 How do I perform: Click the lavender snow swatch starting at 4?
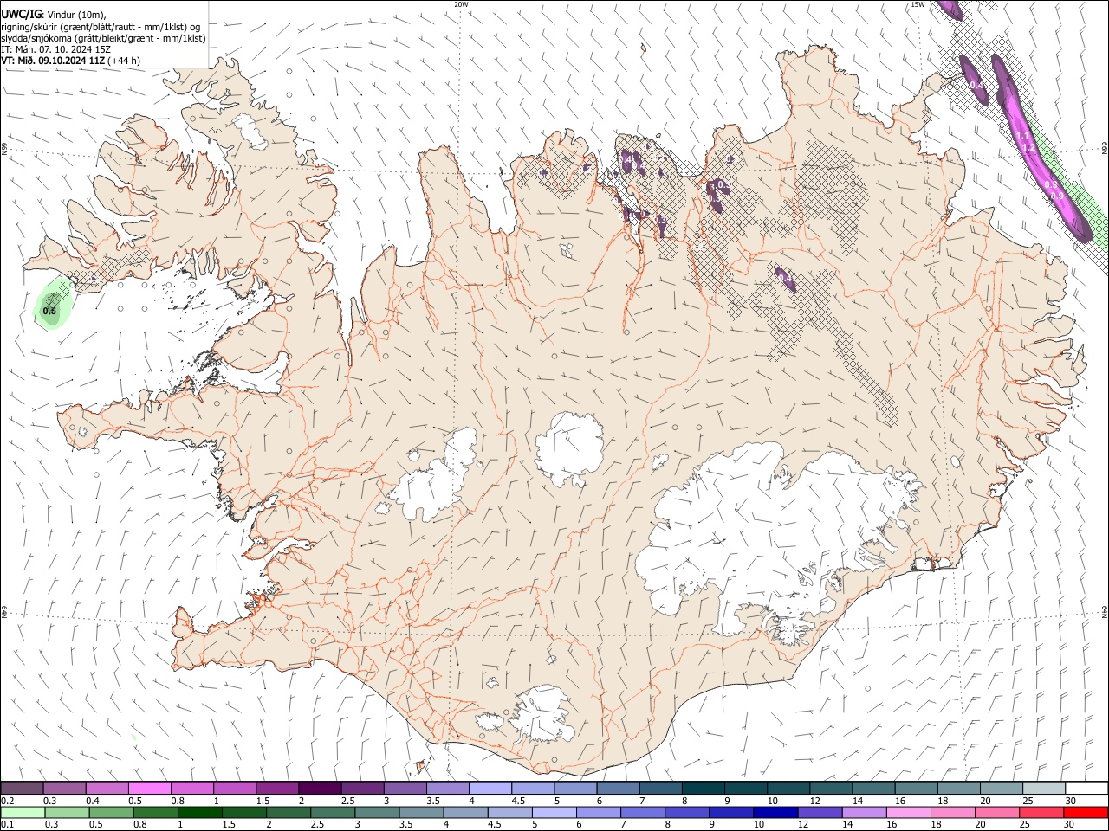click(x=490, y=788)
